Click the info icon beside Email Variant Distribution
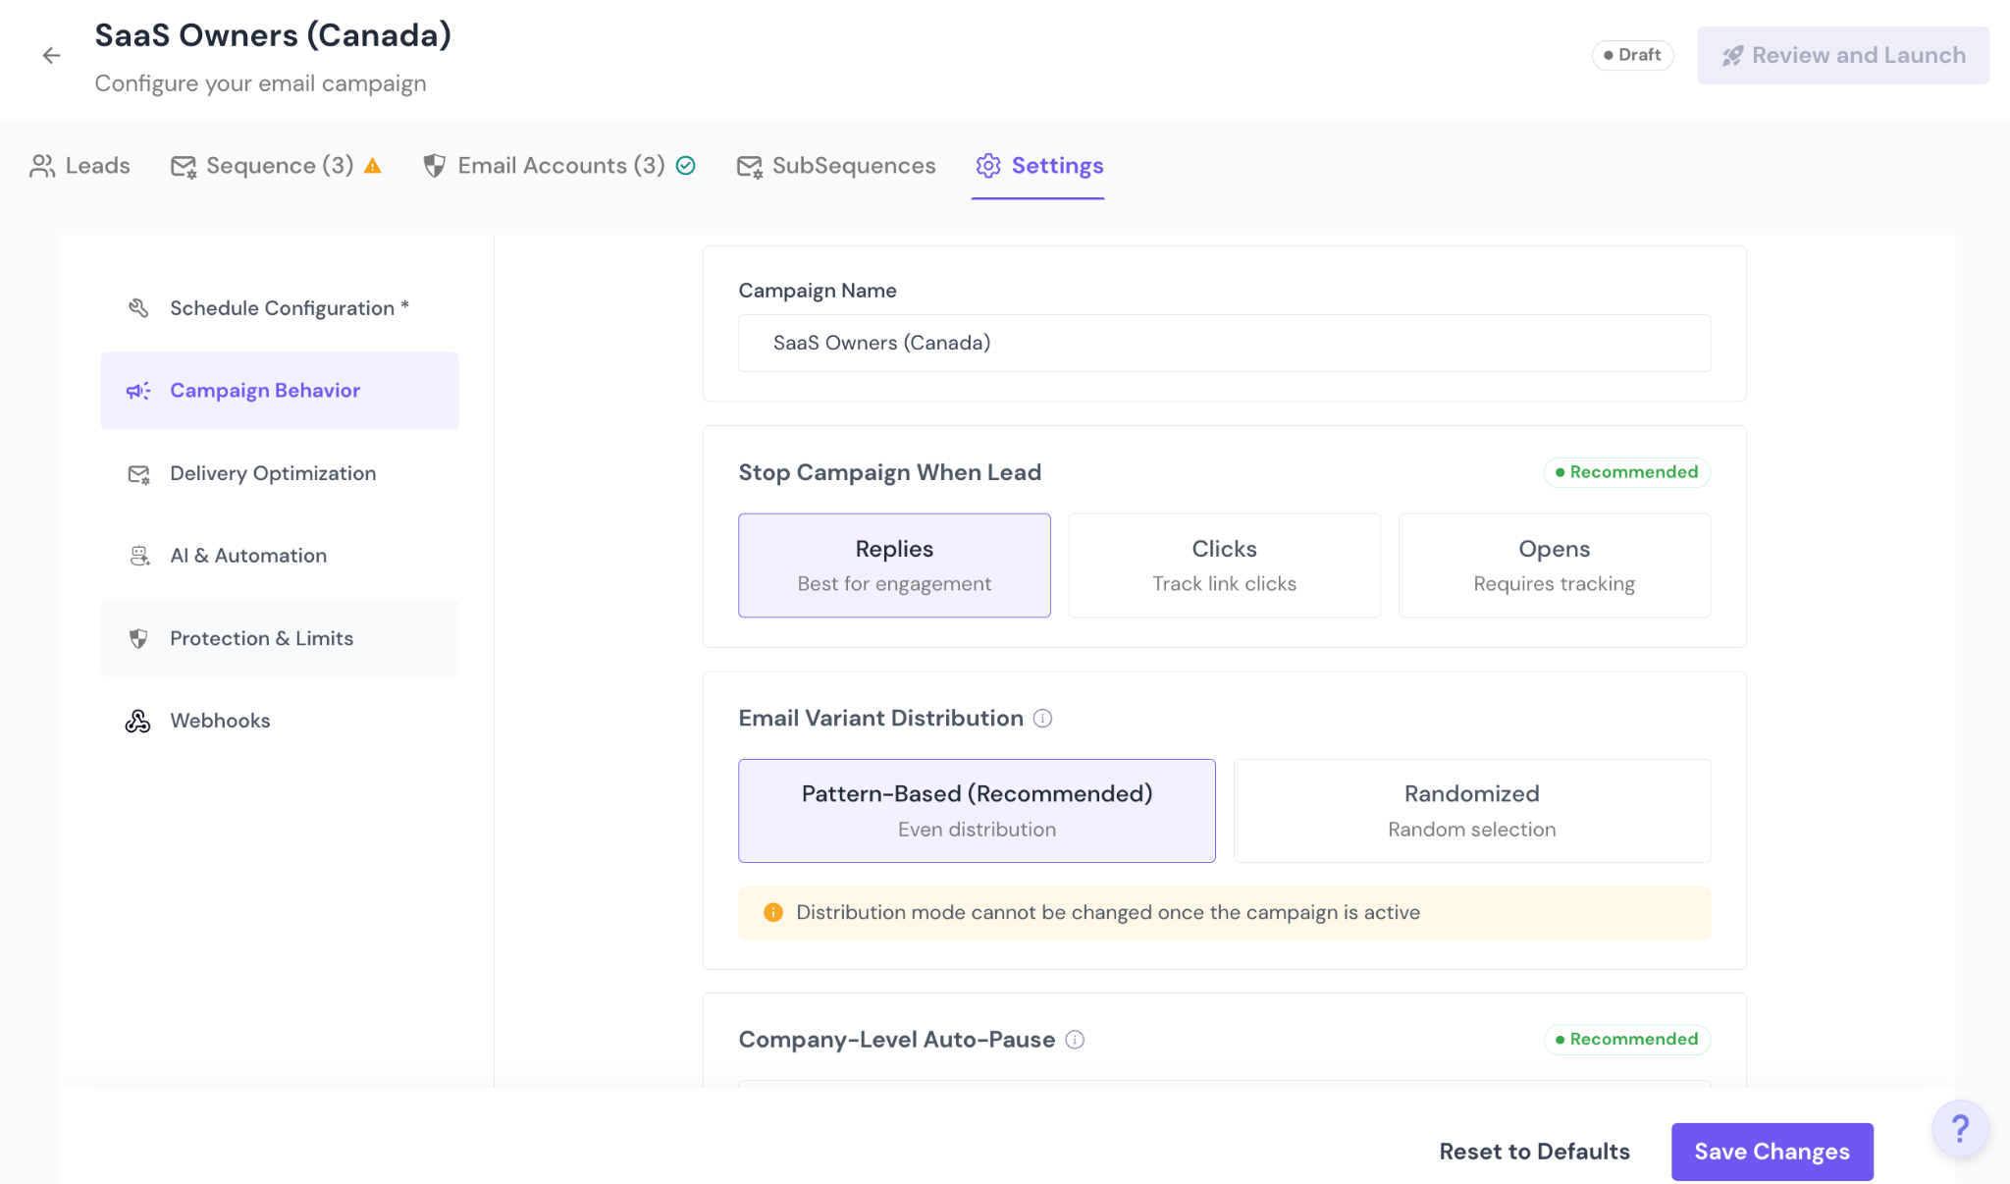The image size is (2010, 1184). pos(1043,719)
